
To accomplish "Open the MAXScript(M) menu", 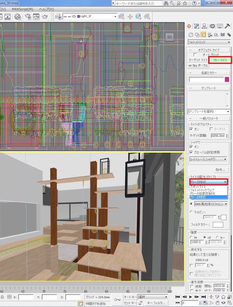I will tap(22, 9).
